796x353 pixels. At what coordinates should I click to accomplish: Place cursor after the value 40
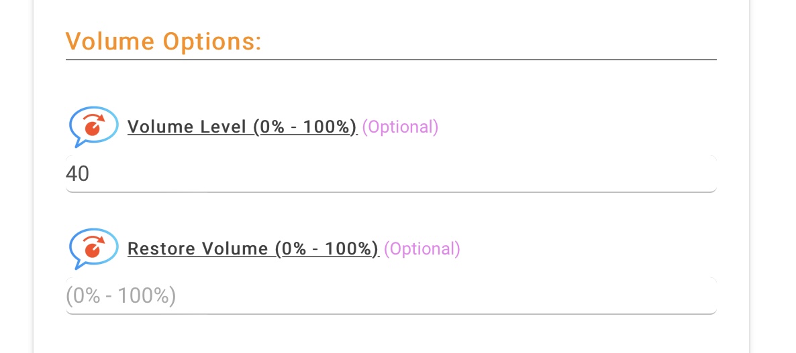(x=91, y=173)
